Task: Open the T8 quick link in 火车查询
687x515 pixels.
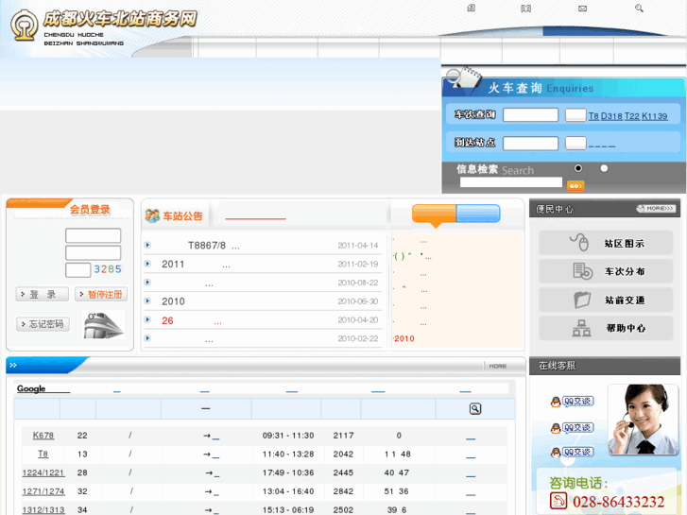Action: click(593, 116)
